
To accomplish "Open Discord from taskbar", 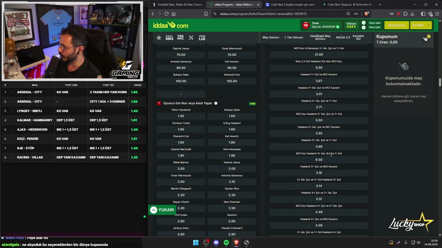I will coord(216,242).
